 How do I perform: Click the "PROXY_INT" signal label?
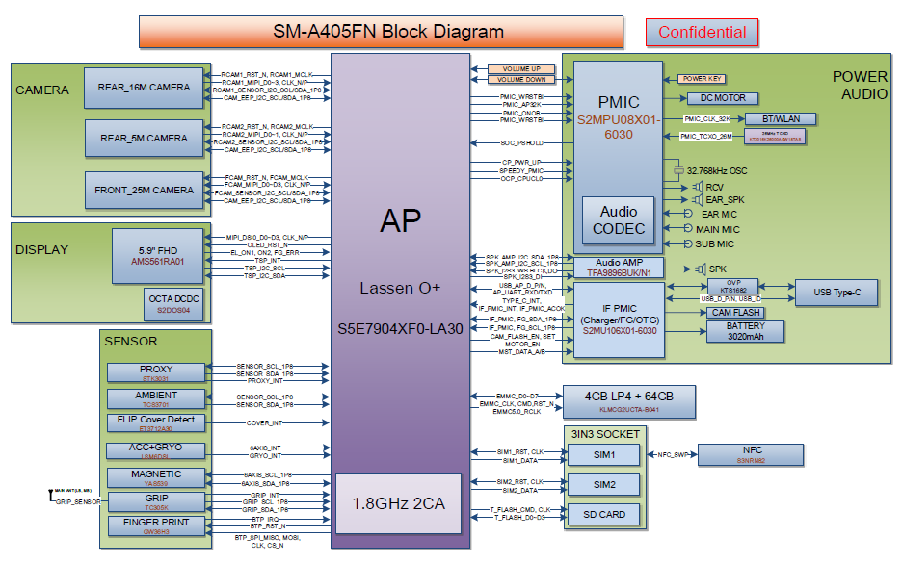pos(265,381)
